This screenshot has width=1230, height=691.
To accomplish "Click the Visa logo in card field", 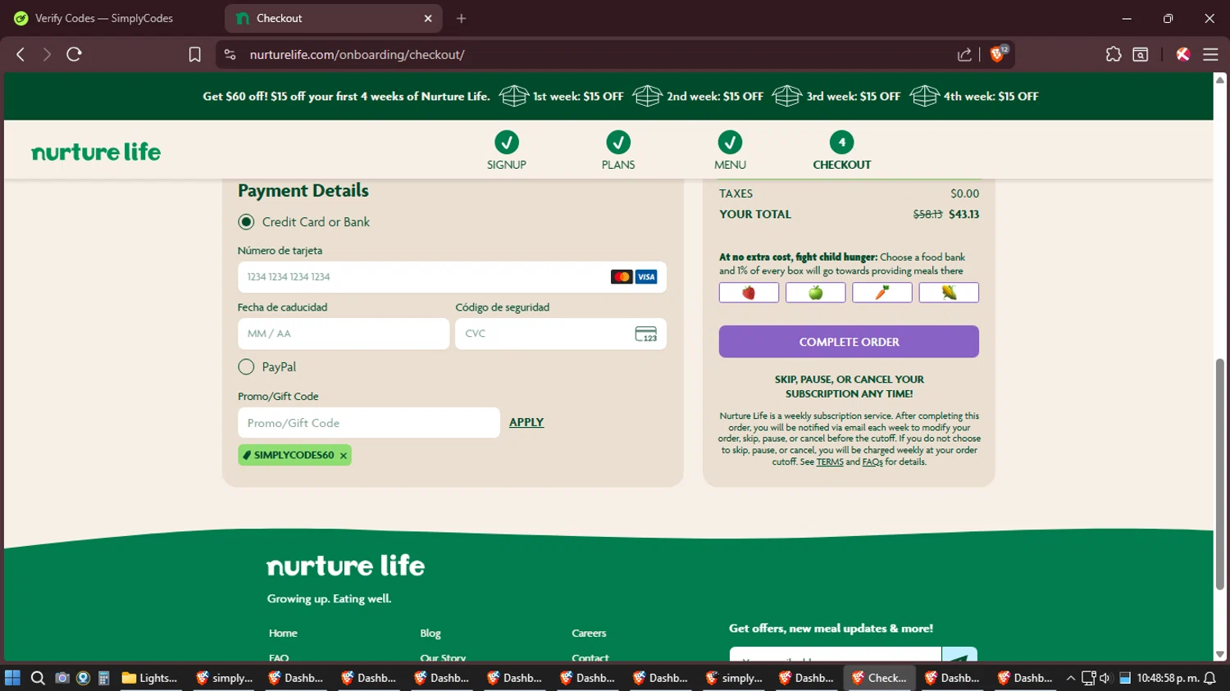I will click(x=646, y=277).
